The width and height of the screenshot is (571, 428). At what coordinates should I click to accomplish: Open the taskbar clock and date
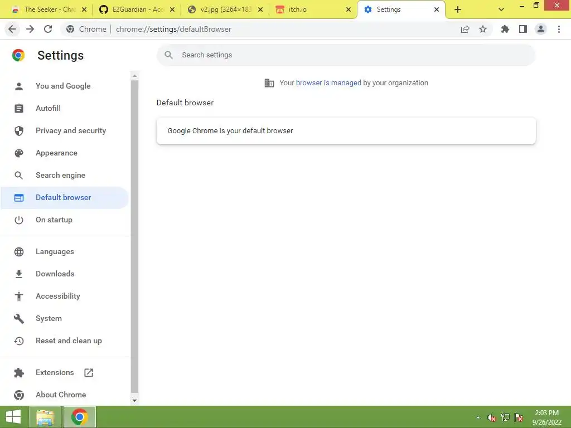pos(546,417)
